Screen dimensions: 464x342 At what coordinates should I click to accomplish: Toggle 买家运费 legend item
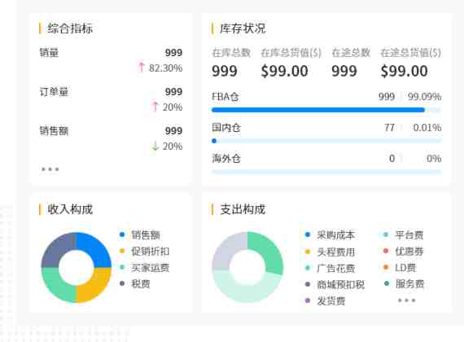click(144, 268)
